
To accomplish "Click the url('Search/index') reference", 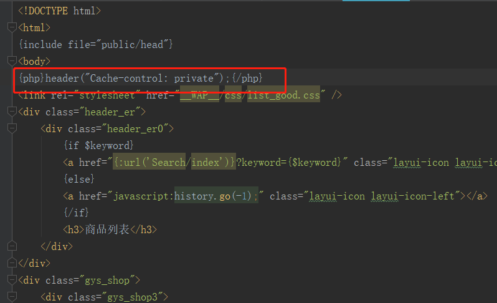I will [174, 163].
